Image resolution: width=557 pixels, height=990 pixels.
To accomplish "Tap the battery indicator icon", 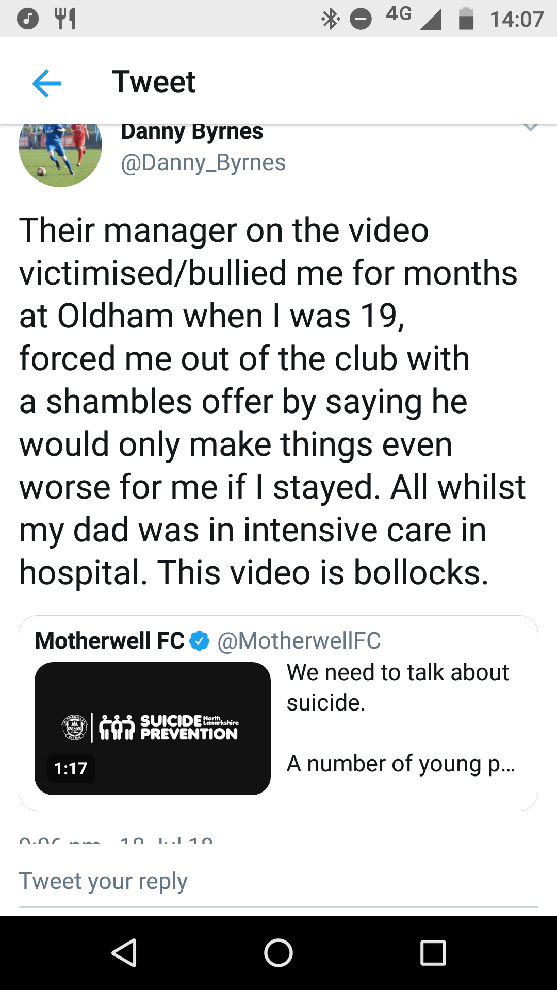I will pos(466,19).
